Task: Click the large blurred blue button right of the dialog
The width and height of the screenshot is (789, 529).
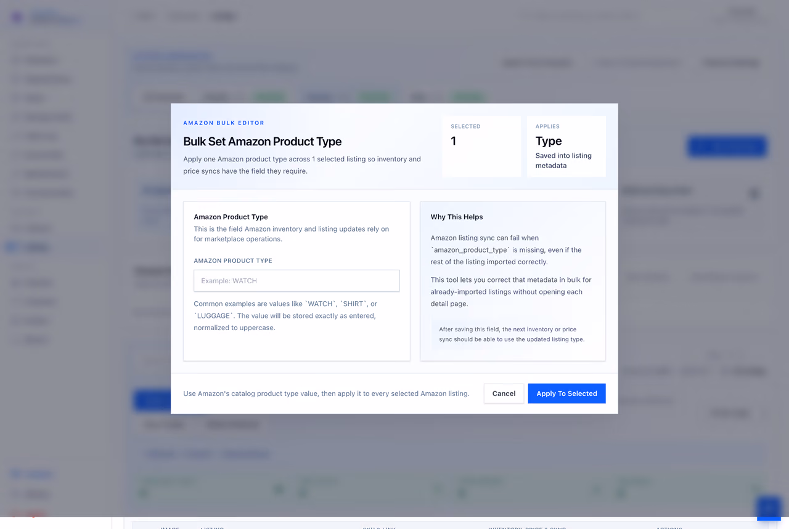Action: (x=727, y=147)
